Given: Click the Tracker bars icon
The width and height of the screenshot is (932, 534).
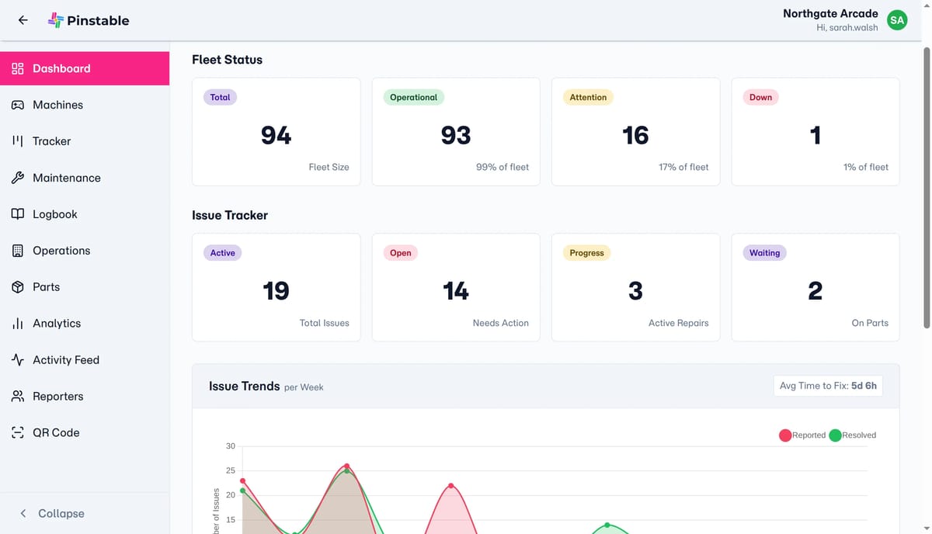Looking at the screenshot, I should tap(18, 141).
